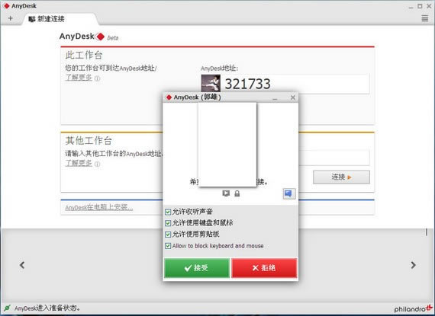
Task: Click the 连接 connect button
Action: pos(341,177)
